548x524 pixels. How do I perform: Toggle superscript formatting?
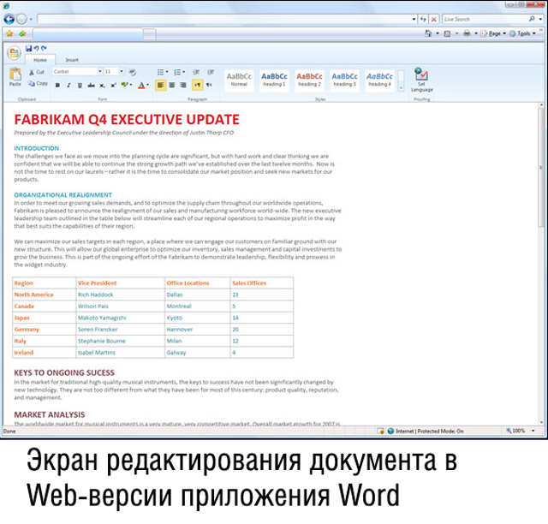pyautogui.click(x=113, y=85)
